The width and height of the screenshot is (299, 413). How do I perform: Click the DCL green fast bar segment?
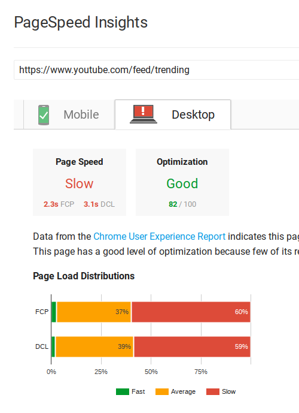(x=53, y=346)
